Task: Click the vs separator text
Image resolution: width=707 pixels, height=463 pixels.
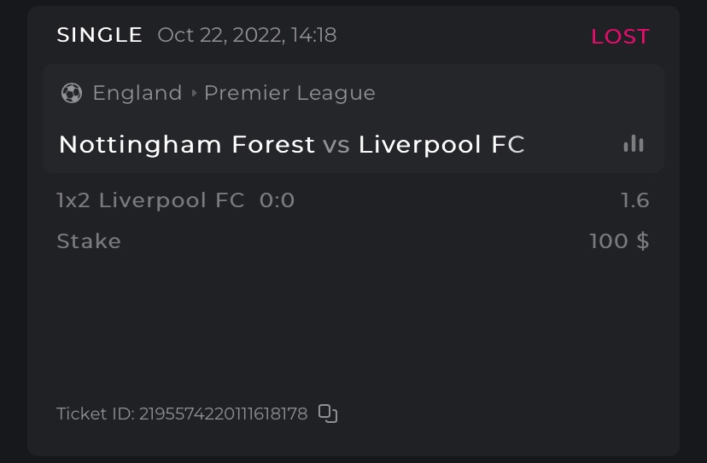Action: coord(336,146)
